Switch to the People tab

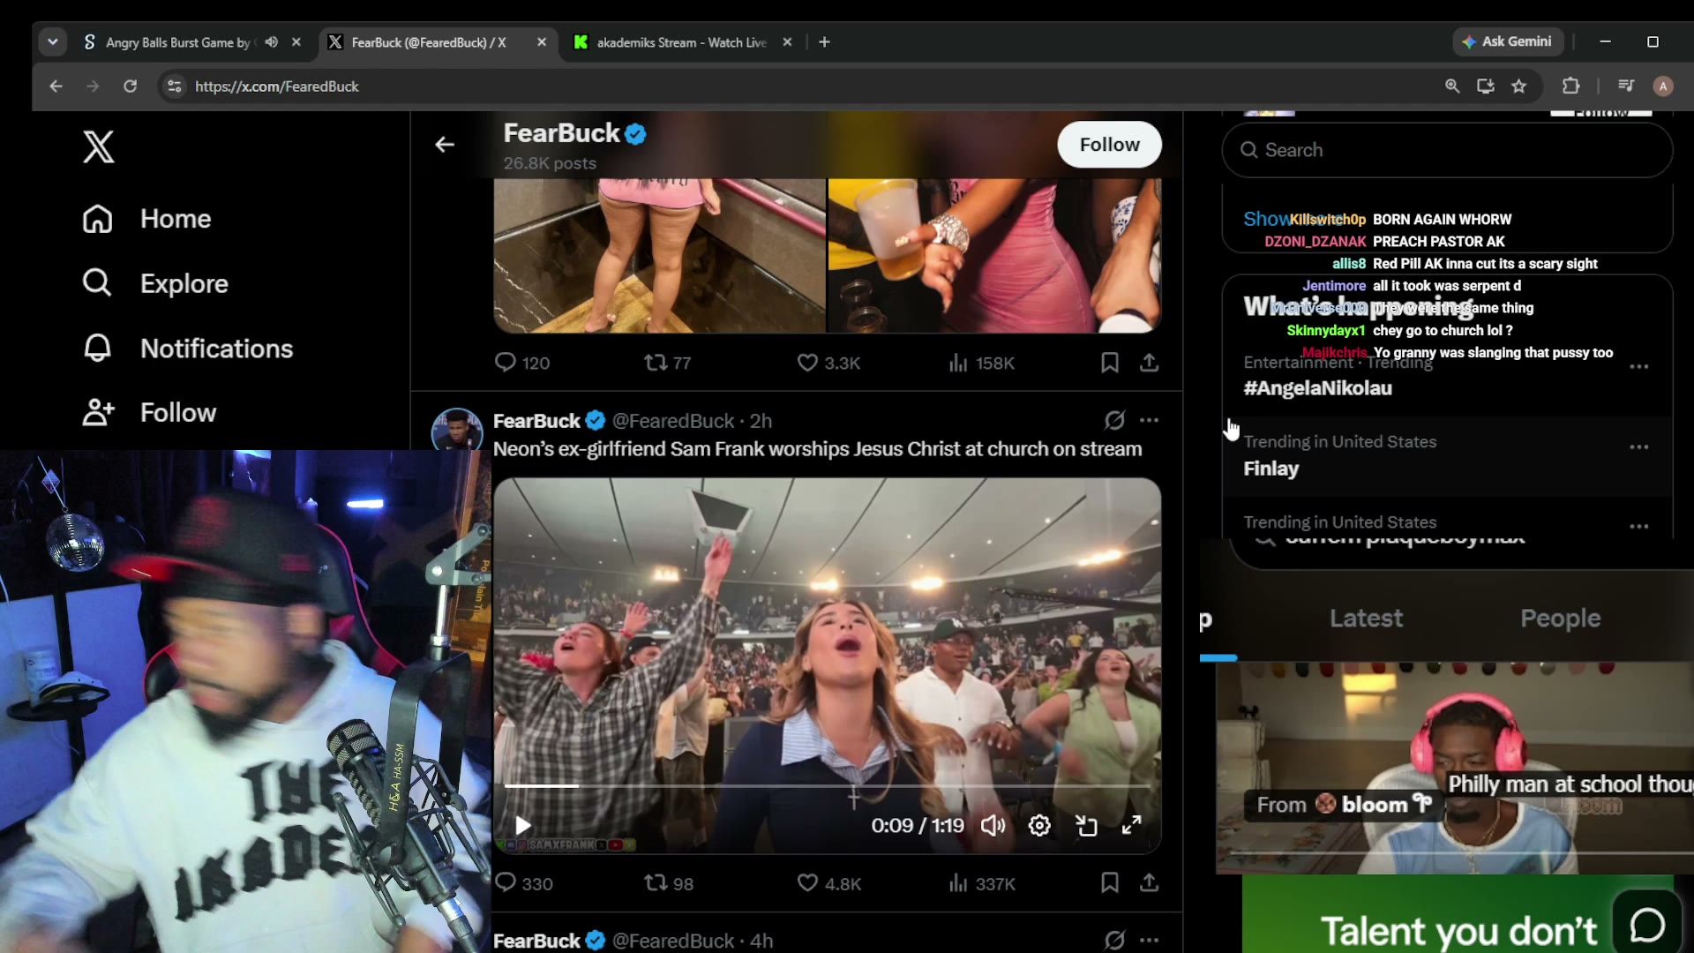(x=1560, y=619)
